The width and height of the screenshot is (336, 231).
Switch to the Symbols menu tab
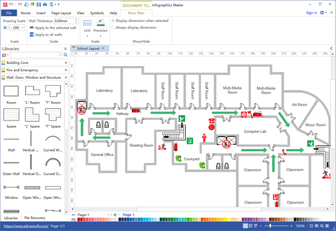[97, 12]
